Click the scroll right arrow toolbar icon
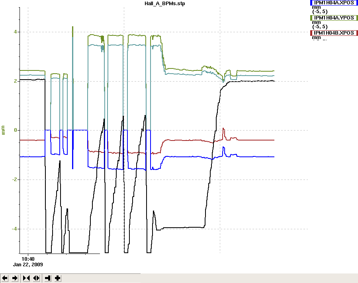358x283 pixels. coord(15,278)
